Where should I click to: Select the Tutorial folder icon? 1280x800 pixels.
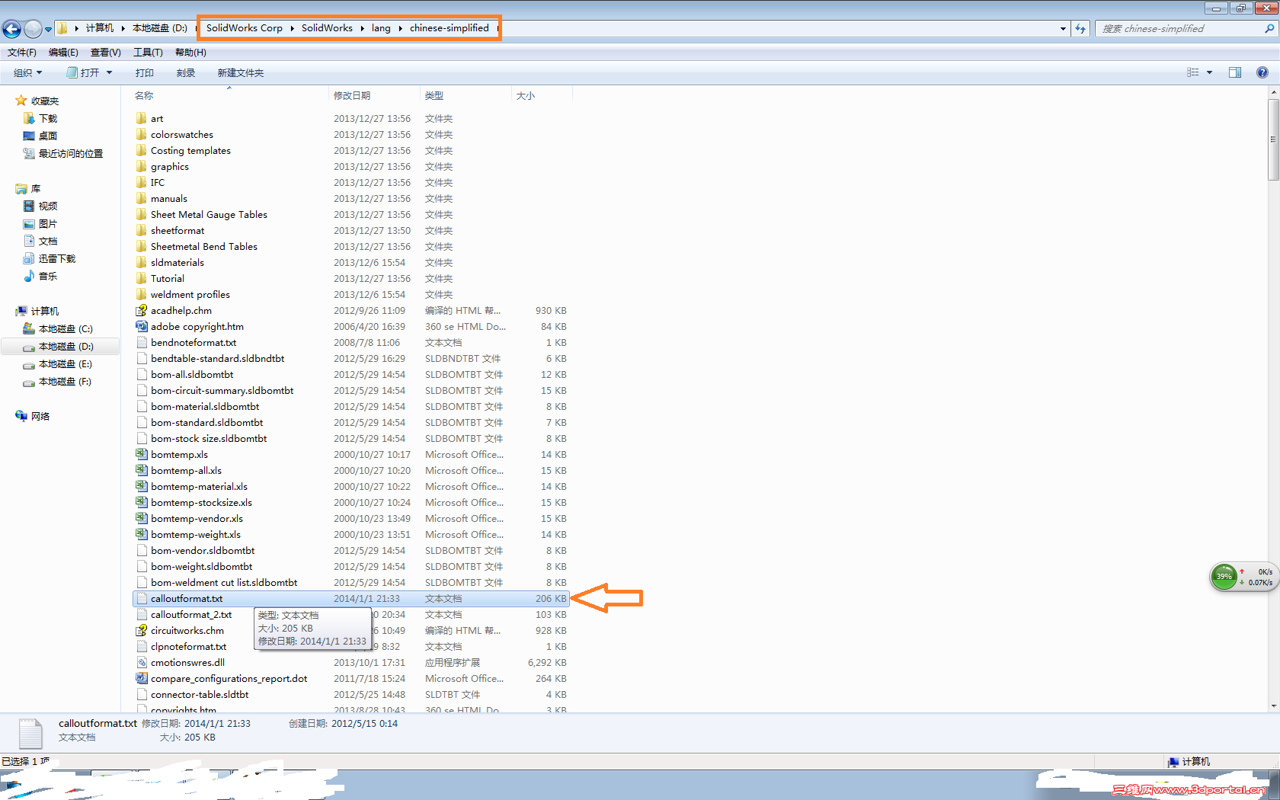coord(142,278)
